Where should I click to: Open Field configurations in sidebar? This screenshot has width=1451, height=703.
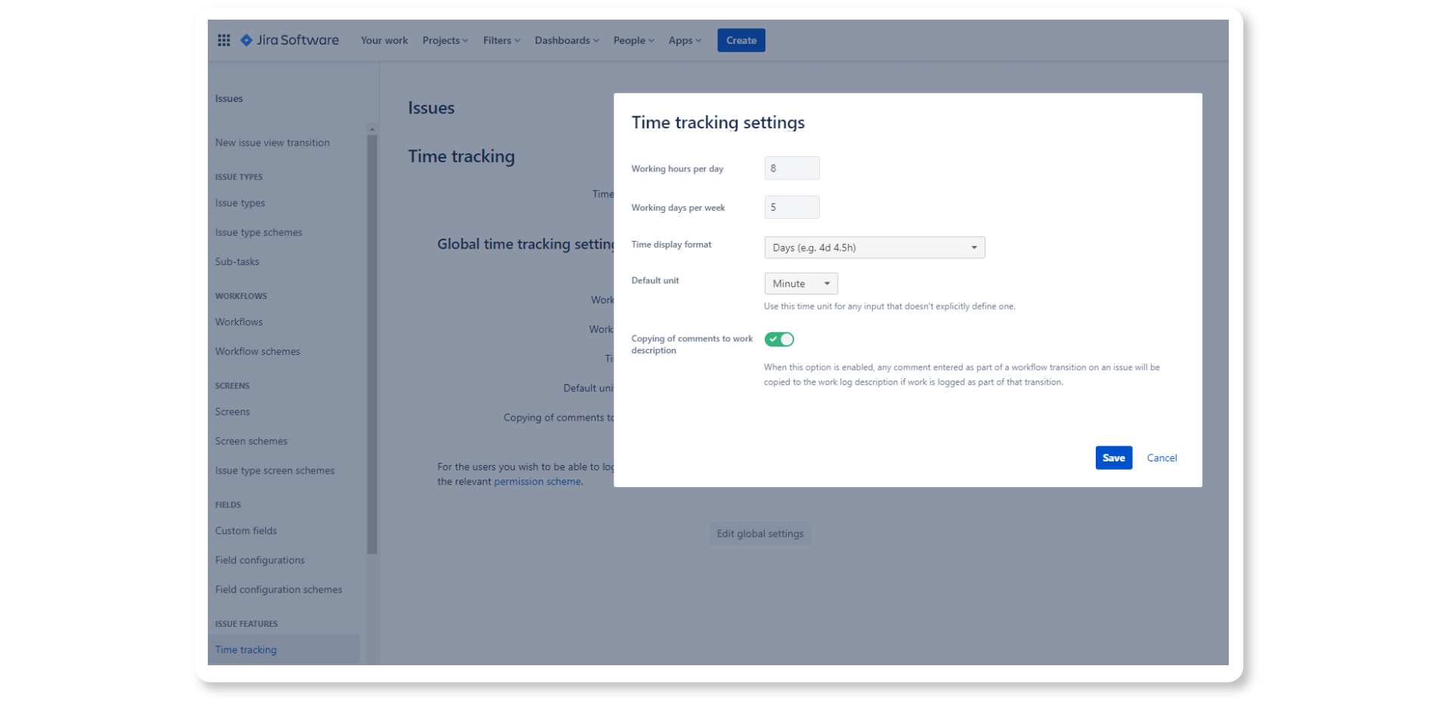pos(260,560)
